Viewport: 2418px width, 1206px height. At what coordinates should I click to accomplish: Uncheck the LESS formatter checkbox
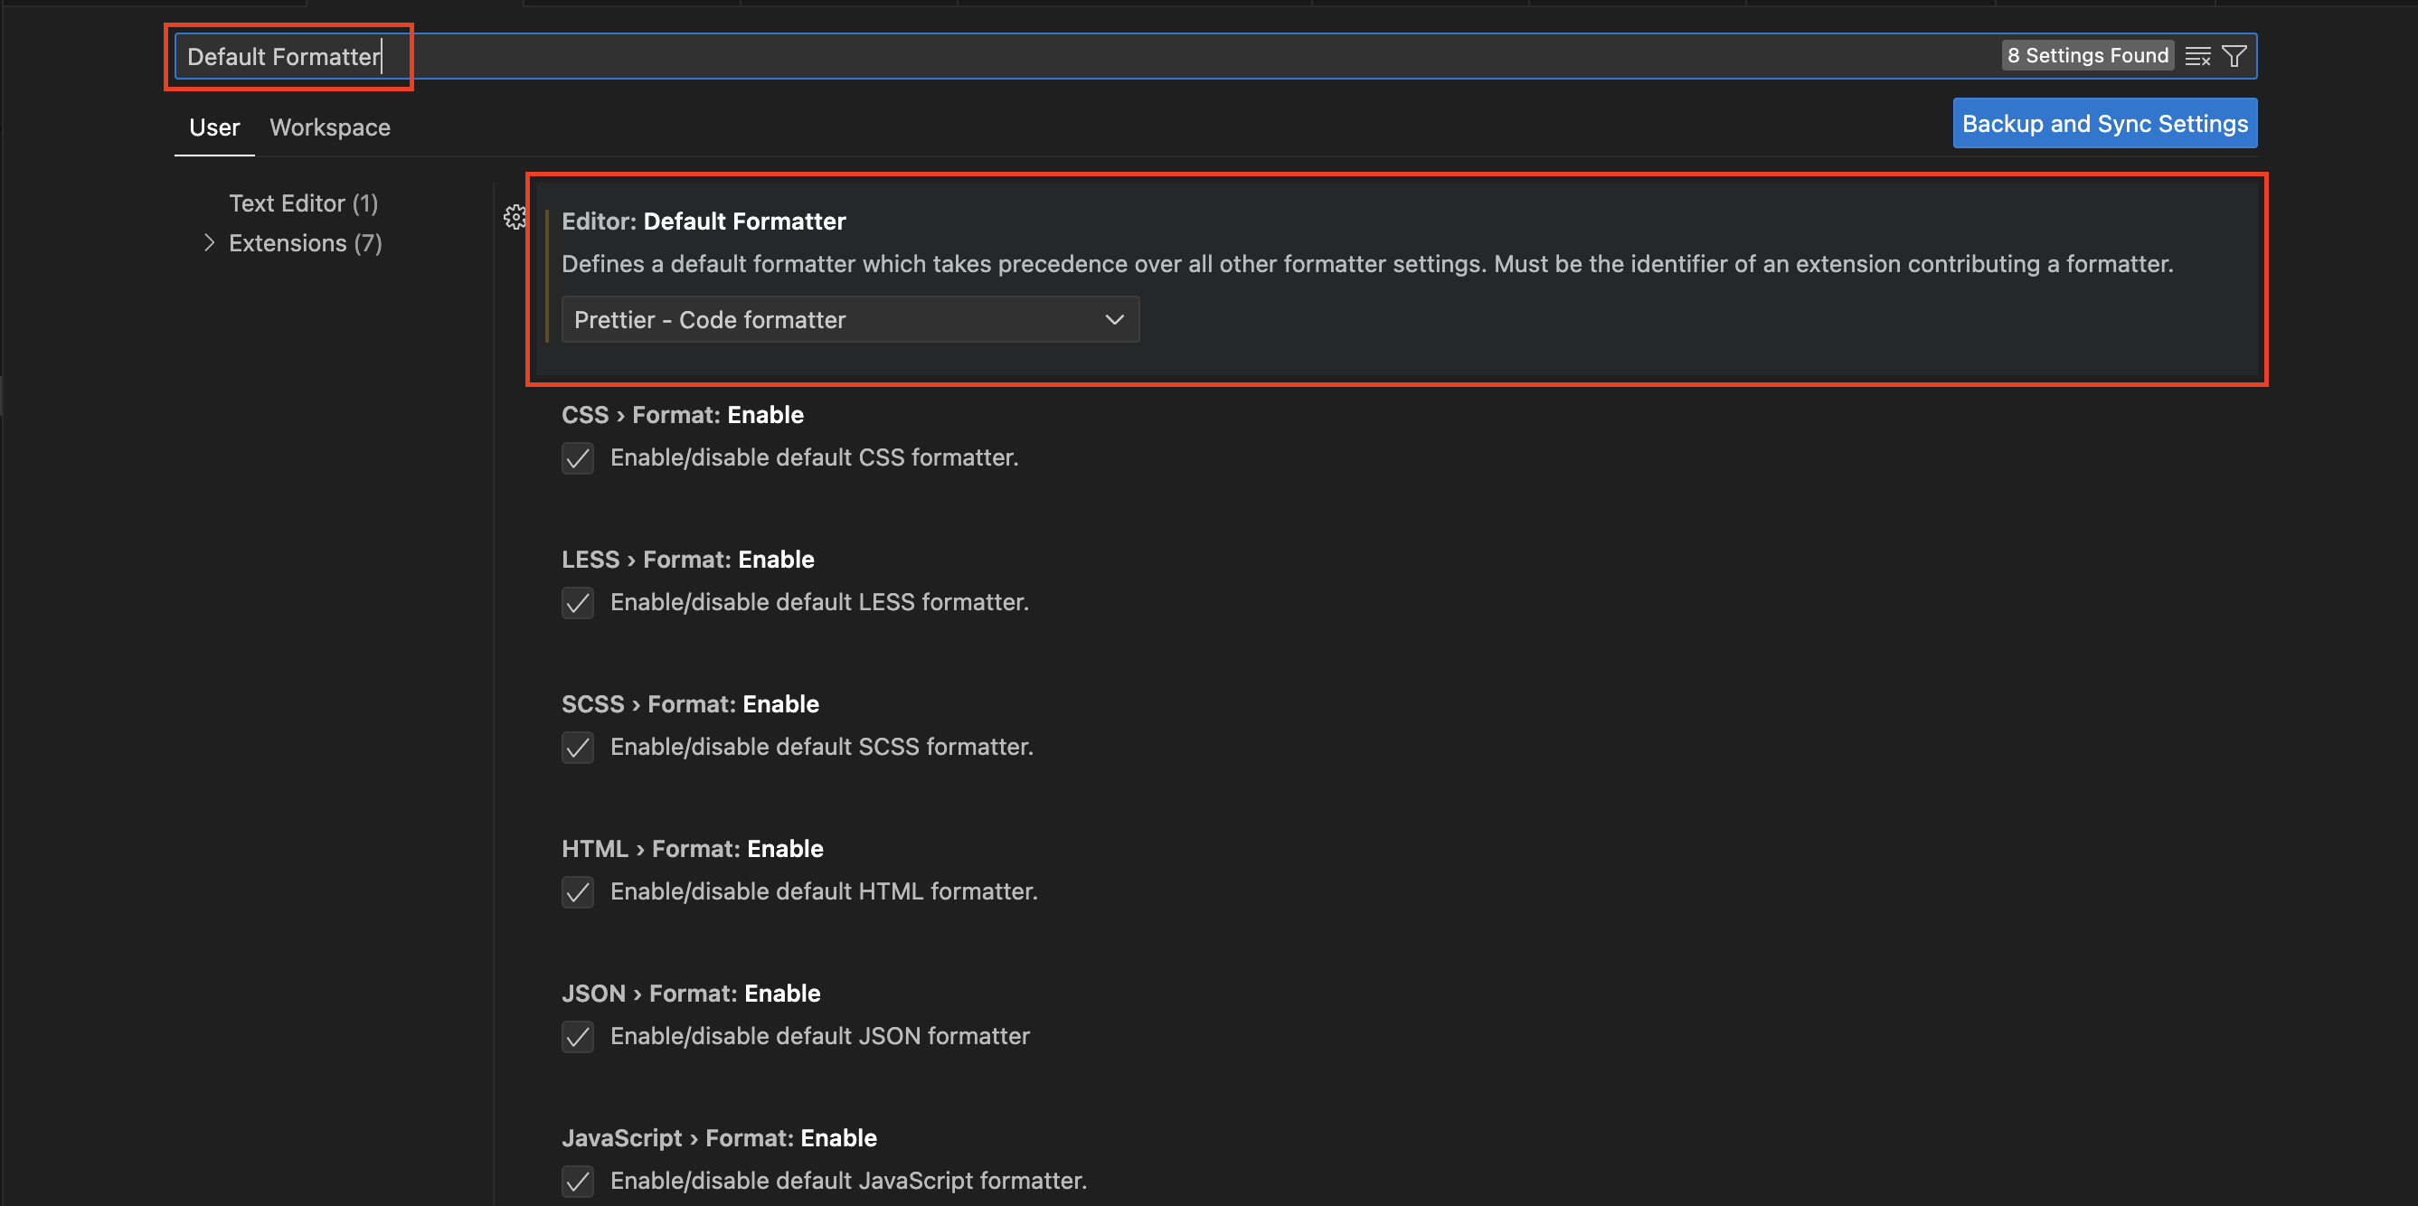(x=577, y=602)
